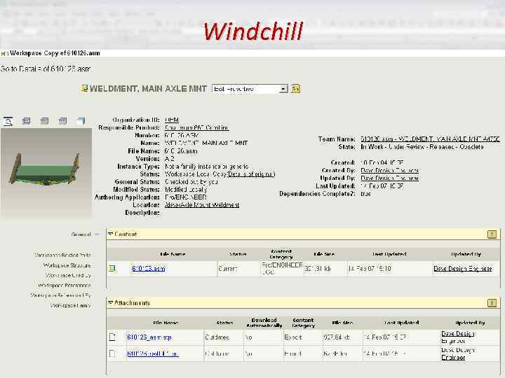The height and width of the screenshot is (378, 505).
Task: Click the assembly icon before WELDMENT, MAIN AXLE MNT
Action: pyautogui.click(x=84, y=88)
